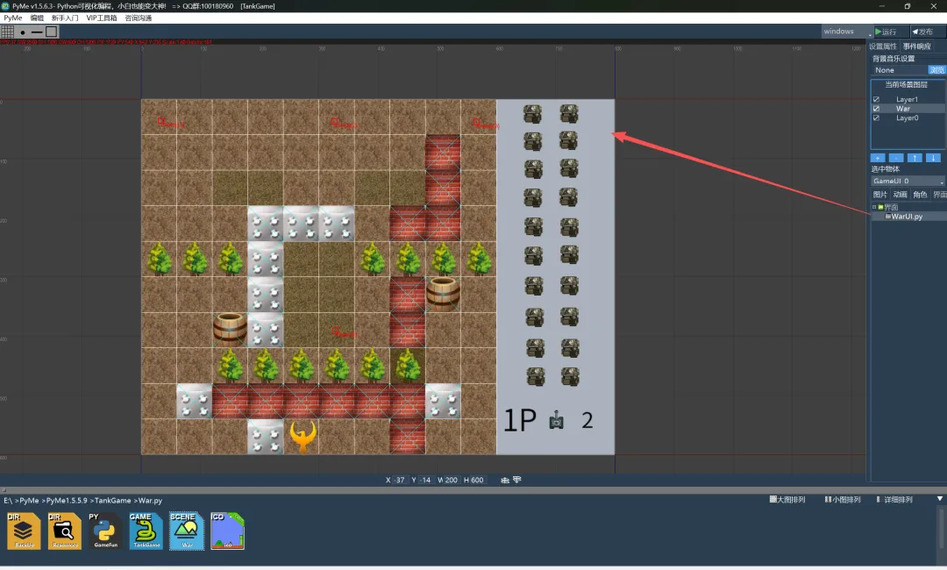947x570 pixels.
Task: Open the 新手入门 menu
Action: 65,18
